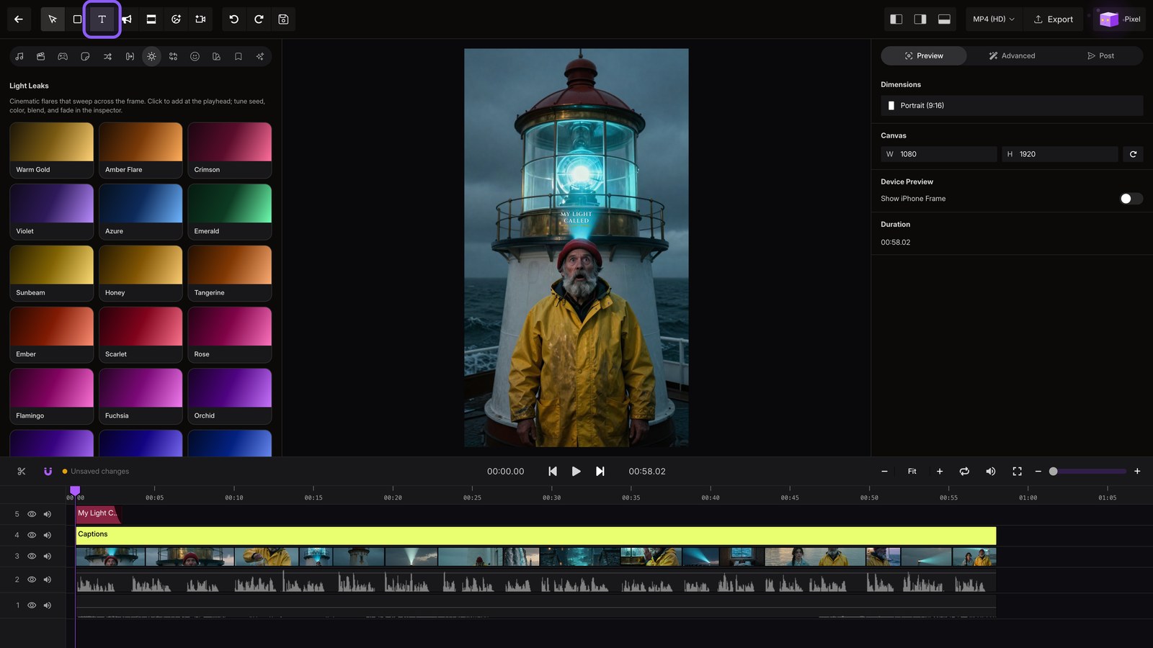Open the Pixel assistant button

click(x=1121, y=19)
